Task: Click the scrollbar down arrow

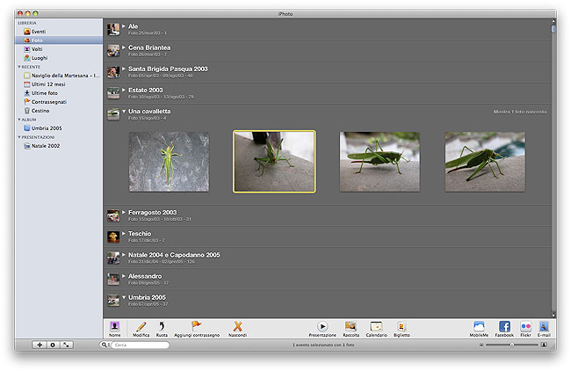Action: click(x=553, y=316)
